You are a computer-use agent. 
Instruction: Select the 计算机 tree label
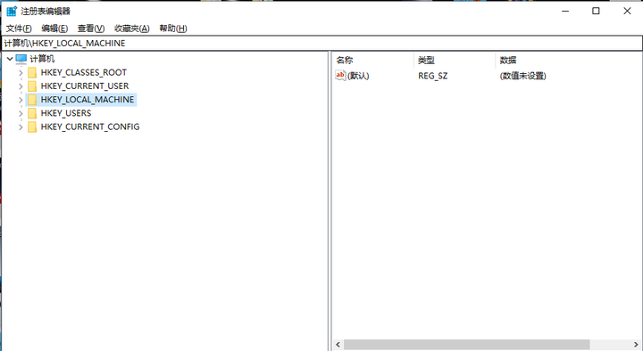coord(42,59)
